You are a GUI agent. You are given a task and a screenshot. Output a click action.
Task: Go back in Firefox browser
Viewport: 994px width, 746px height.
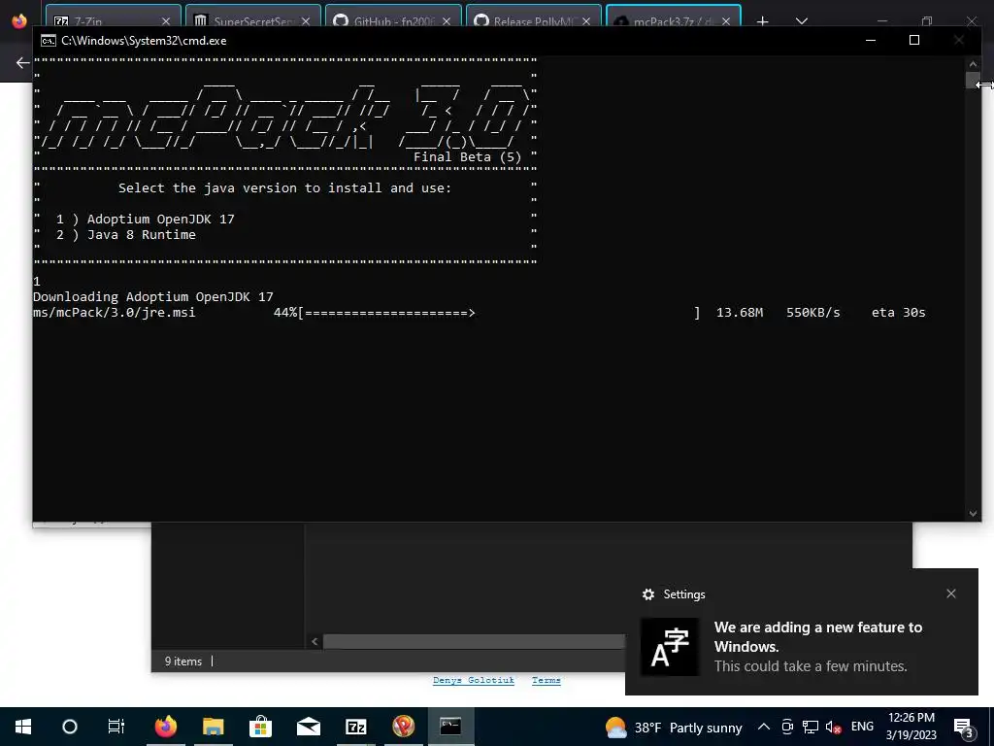coord(22,63)
